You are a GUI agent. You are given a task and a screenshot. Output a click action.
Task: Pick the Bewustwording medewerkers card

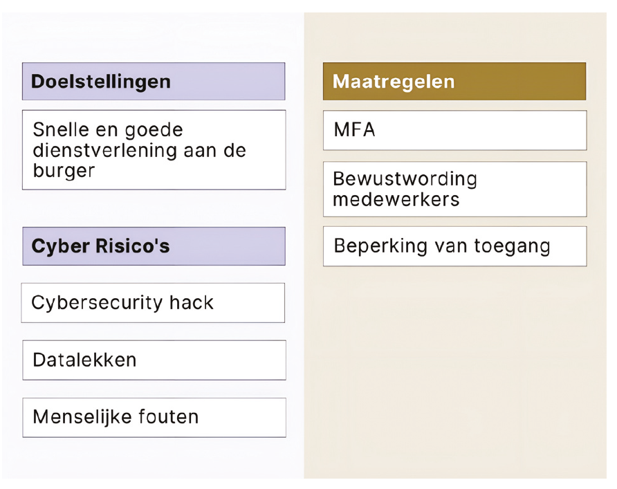455,189
